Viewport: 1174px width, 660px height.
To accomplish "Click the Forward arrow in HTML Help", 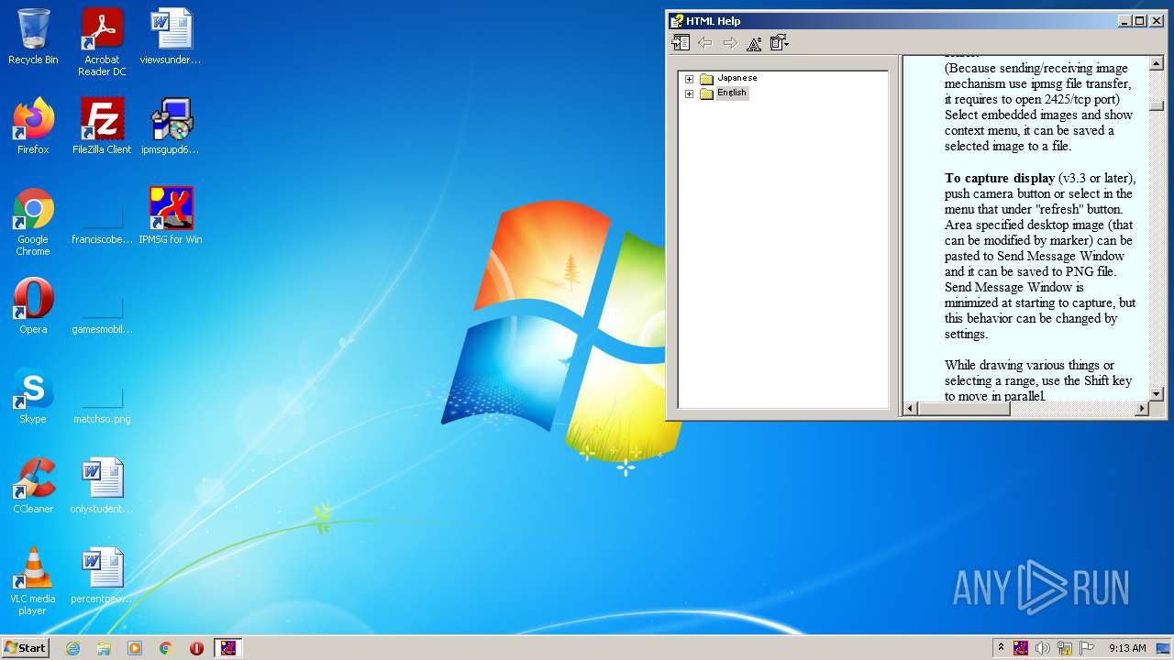I will point(730,42).
